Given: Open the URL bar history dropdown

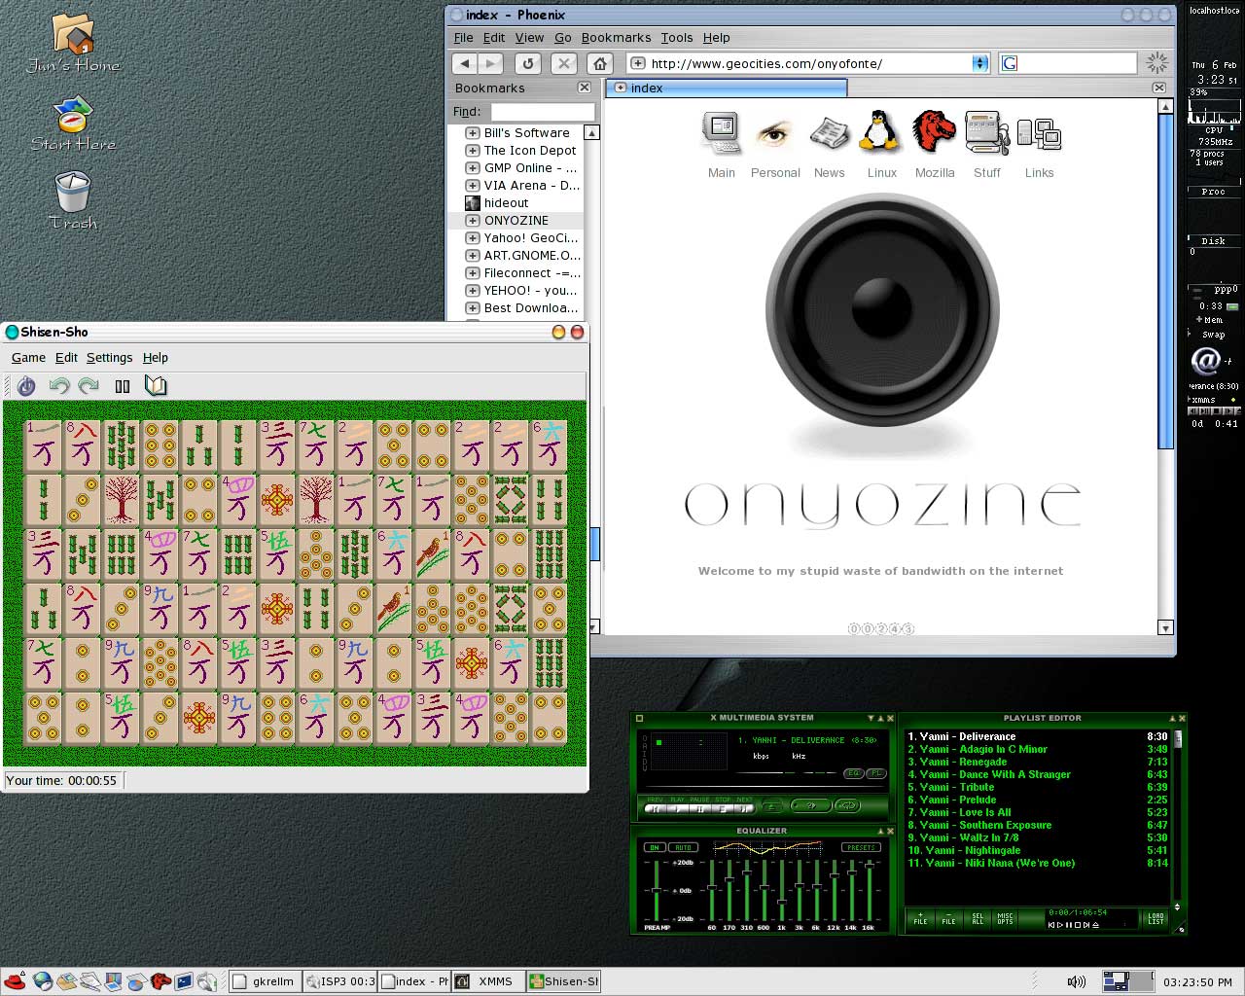Looking at the screenshot, I should point(980,63).
